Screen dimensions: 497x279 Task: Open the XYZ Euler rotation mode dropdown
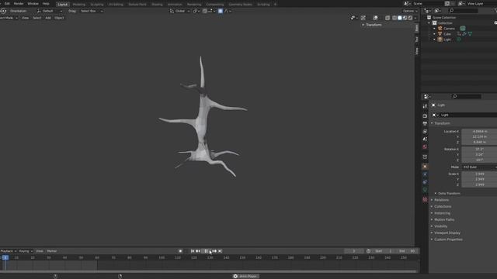[x=479, y=167]
